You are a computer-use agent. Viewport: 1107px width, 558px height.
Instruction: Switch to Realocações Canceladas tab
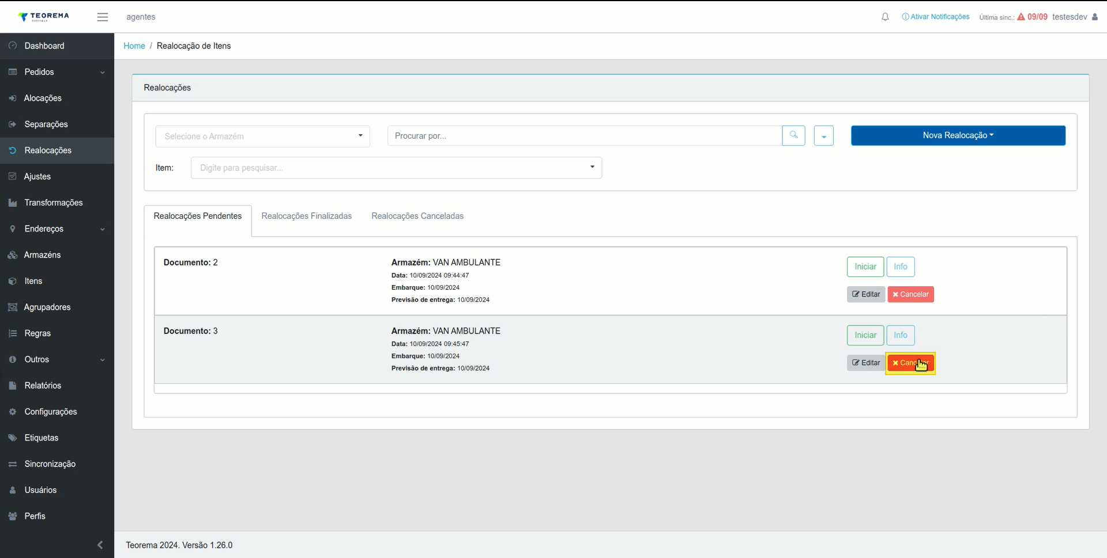click(417, 216)
